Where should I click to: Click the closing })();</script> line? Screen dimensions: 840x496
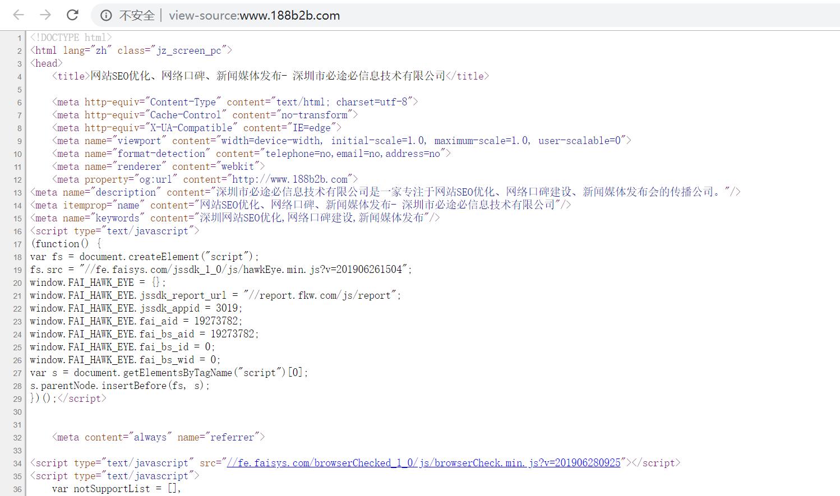click(68, 398)
